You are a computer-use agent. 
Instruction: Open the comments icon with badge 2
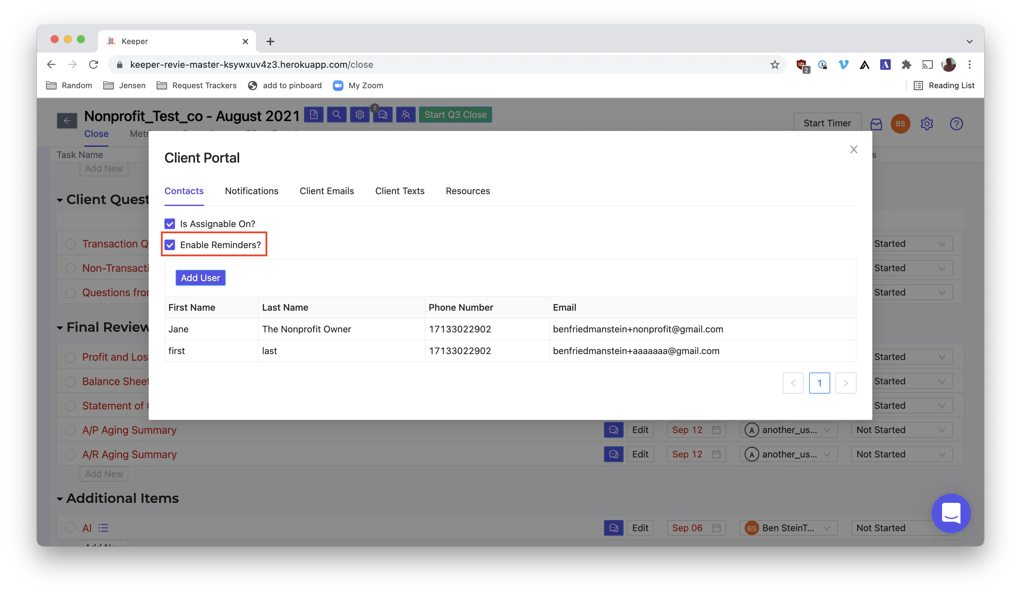click(383, 115)
